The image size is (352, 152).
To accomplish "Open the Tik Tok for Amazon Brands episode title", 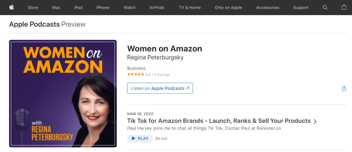I will point(219,121).
